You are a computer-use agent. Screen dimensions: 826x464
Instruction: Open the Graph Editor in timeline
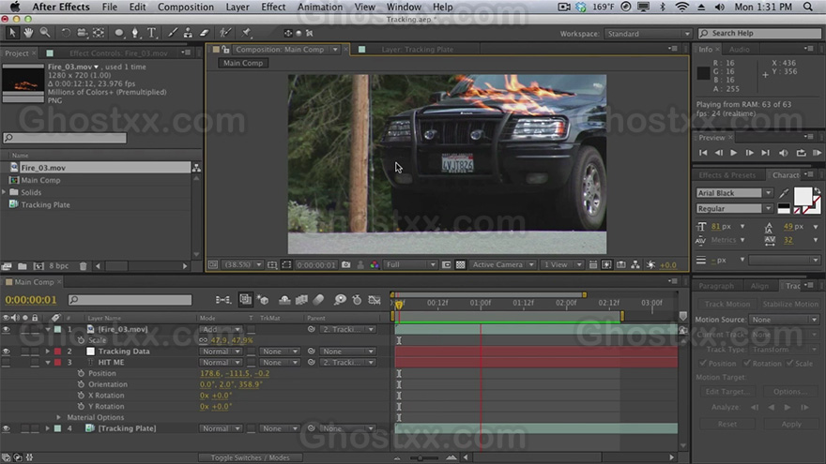point(375,299)
